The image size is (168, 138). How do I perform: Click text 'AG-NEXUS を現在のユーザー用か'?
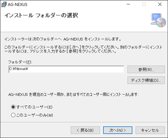click(x=36, y=95)
